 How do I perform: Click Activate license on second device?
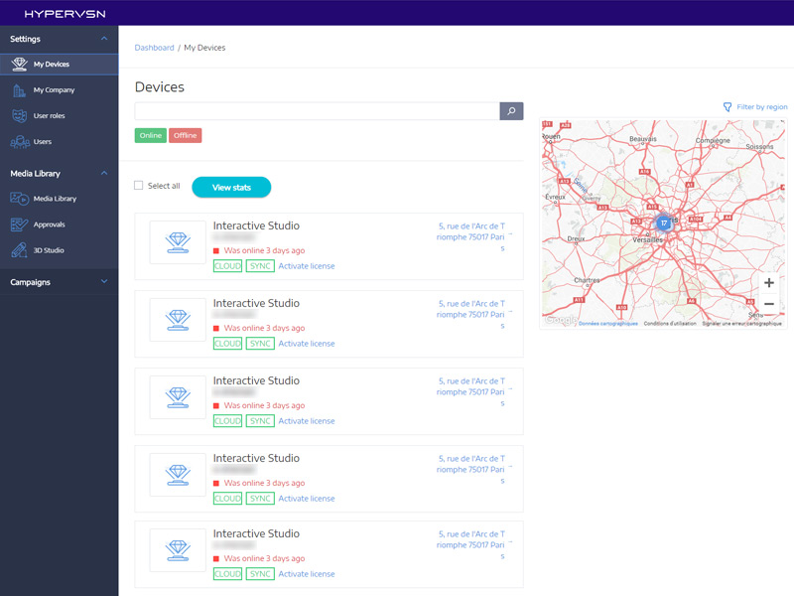point(307,344)
